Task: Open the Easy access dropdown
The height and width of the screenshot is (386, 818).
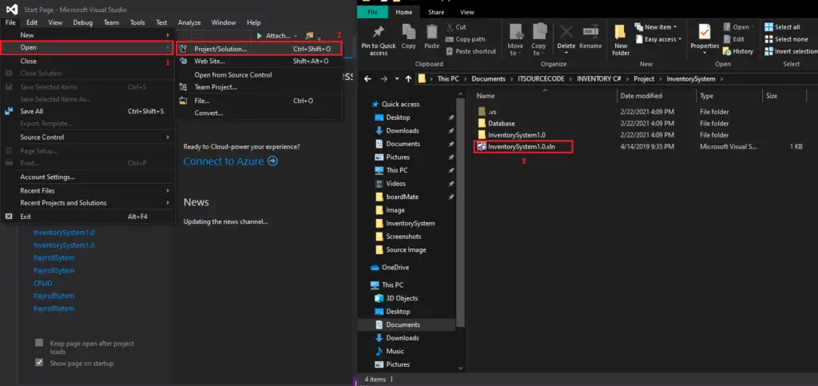Action: click(x=658, y=39)
